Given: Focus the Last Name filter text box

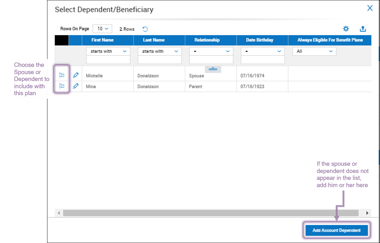Looking at the screenshot, I should (160, 60).
